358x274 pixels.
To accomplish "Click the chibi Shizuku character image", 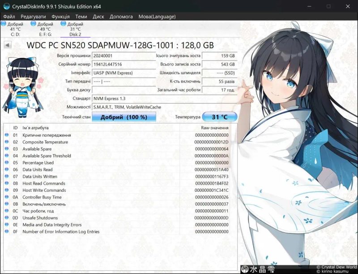I will click(x=23, y=87).
